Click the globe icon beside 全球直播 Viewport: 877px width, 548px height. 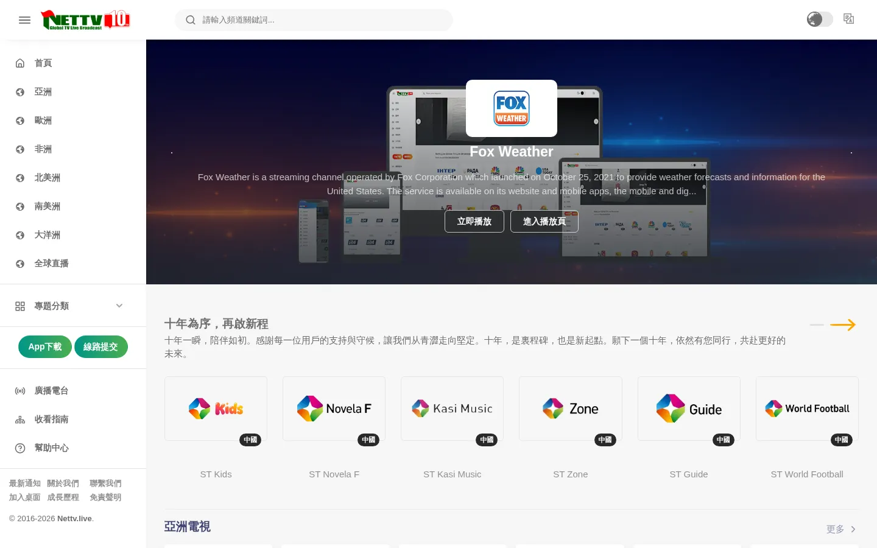click(20, 264)
